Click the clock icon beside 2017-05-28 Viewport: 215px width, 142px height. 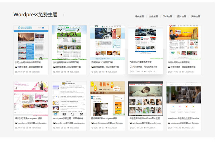[130, 128]
